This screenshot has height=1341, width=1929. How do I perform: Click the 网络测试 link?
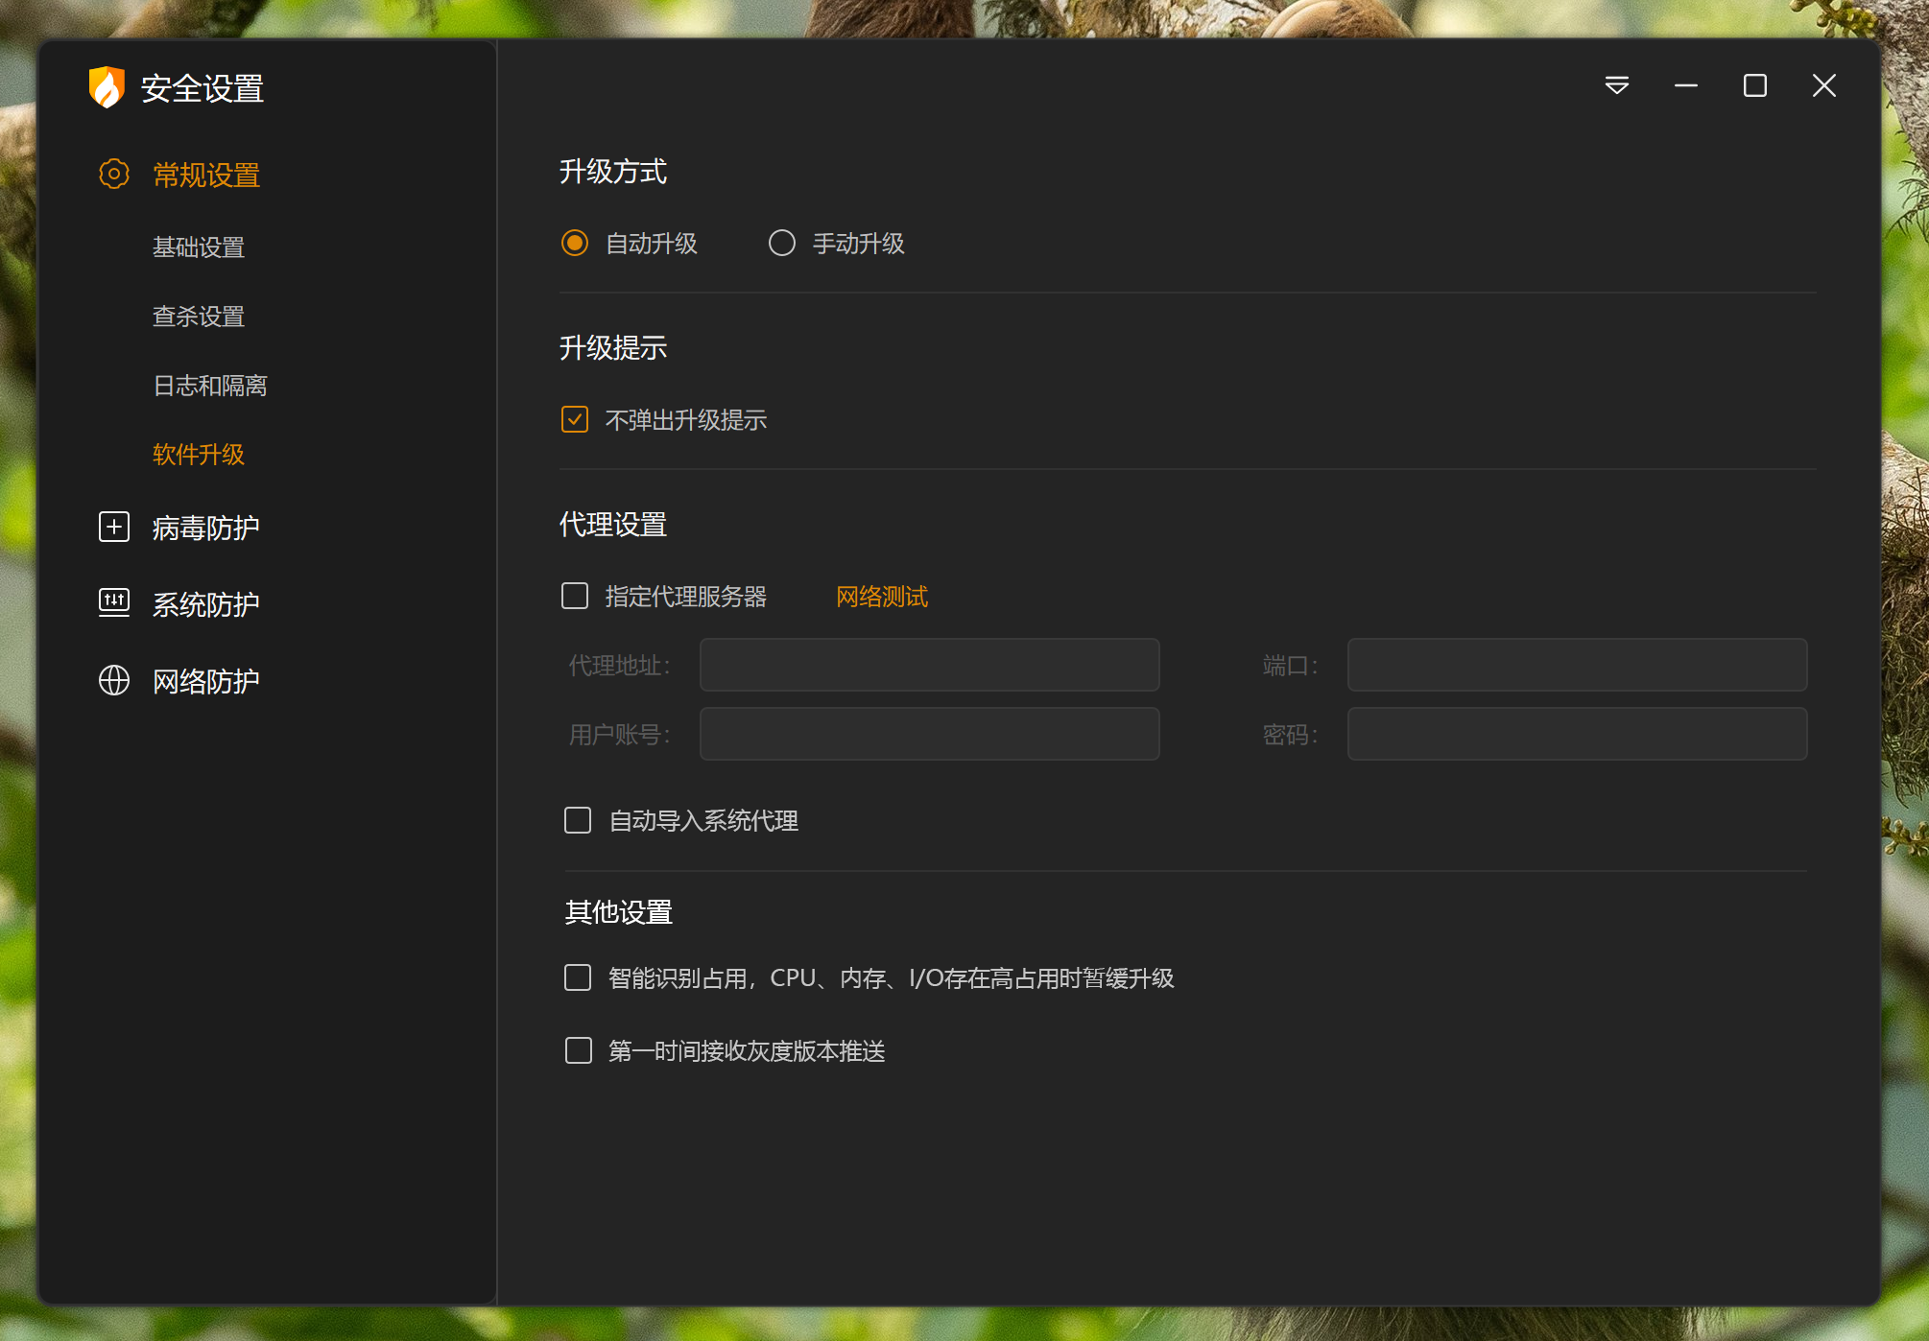point(881,597)
